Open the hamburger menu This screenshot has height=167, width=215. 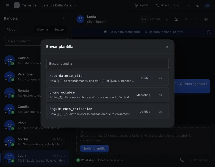(8, 5)
